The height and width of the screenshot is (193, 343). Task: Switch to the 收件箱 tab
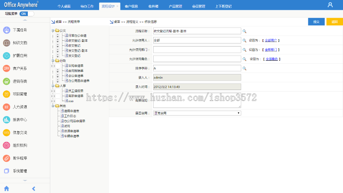tap(153, 6)
